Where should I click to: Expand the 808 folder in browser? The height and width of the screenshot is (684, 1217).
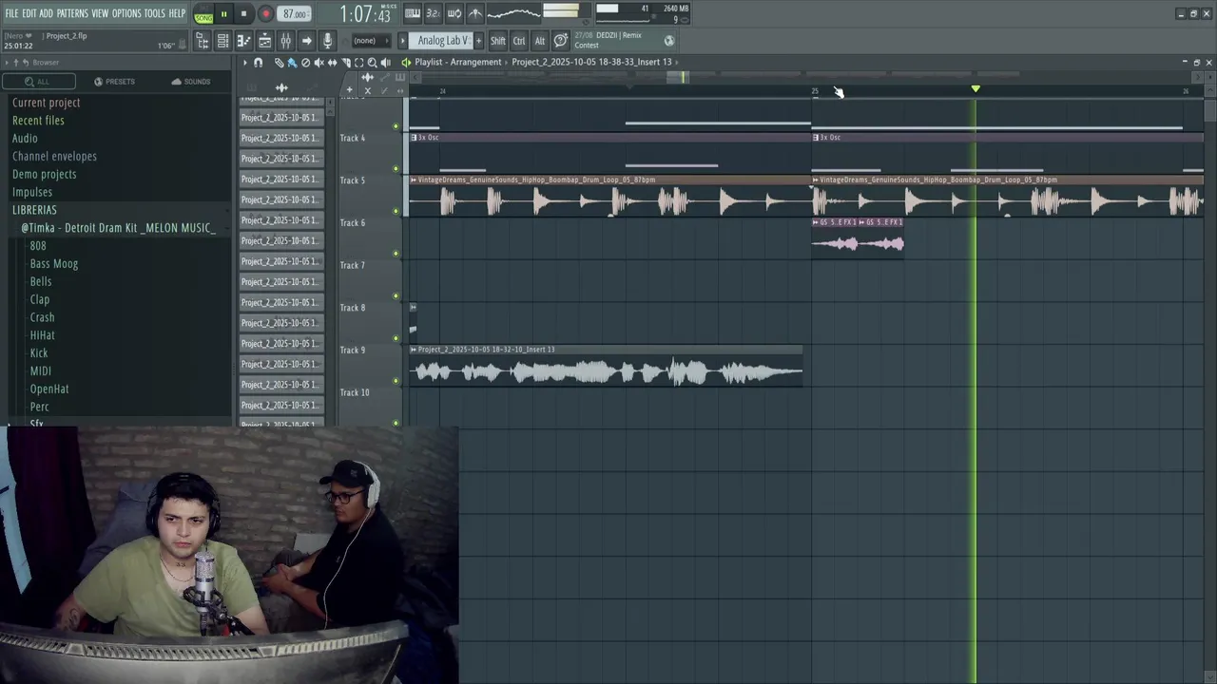38,246
